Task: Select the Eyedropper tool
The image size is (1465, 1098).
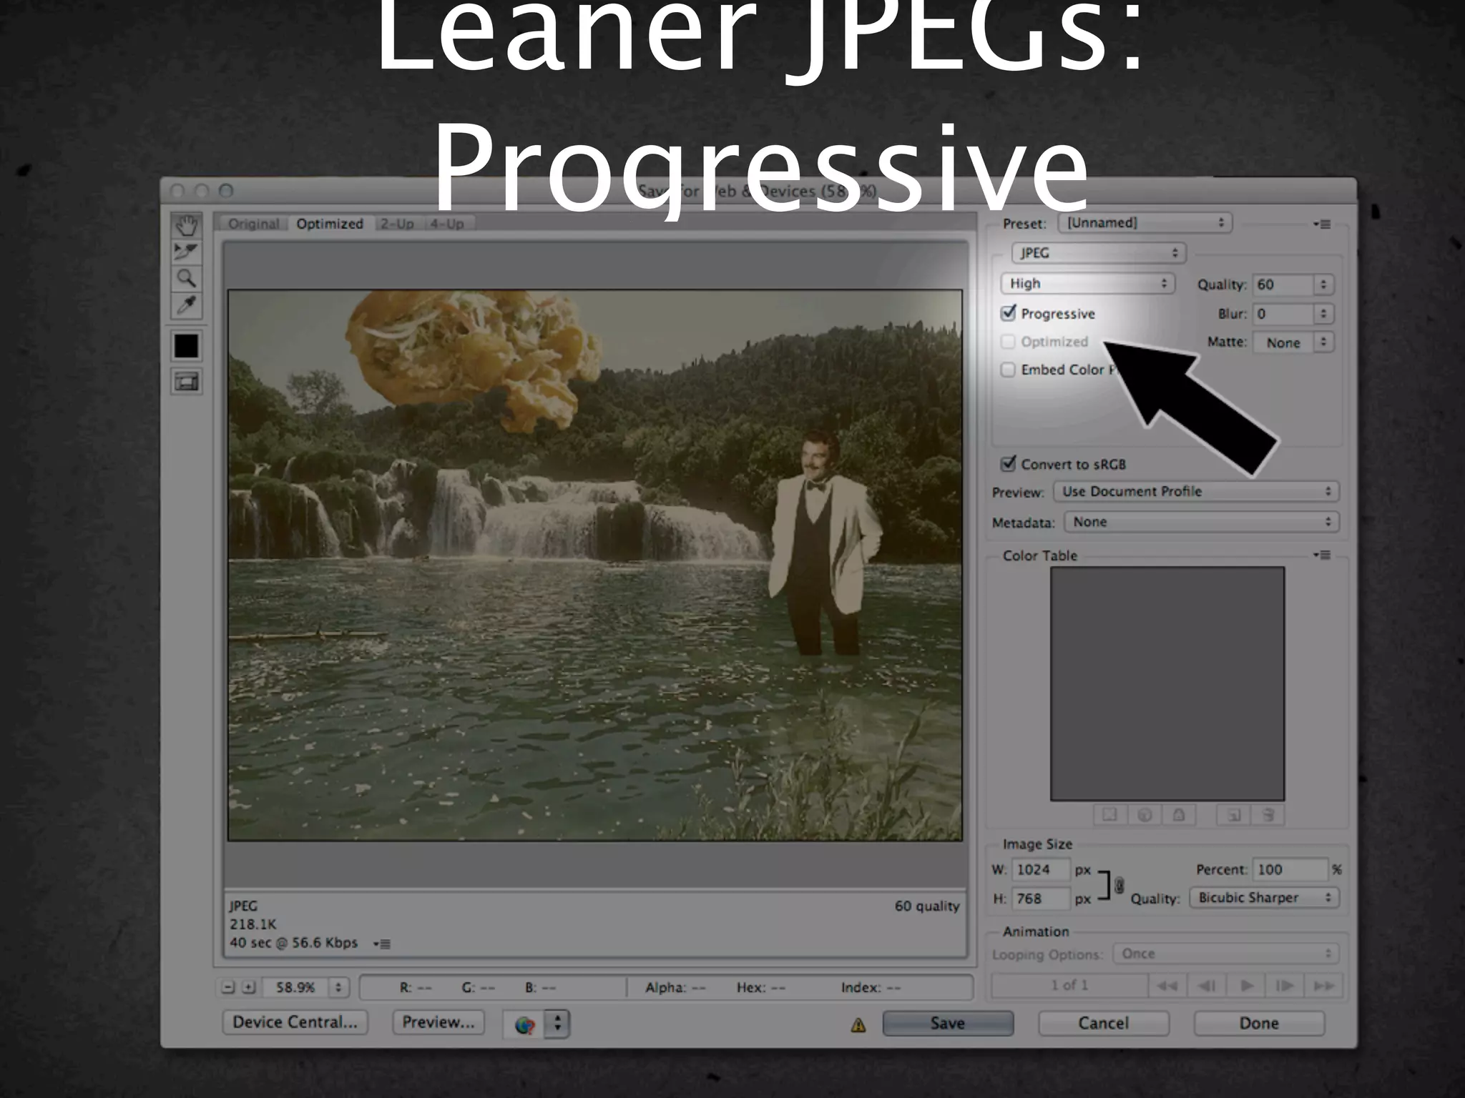Action: [186, 305]
